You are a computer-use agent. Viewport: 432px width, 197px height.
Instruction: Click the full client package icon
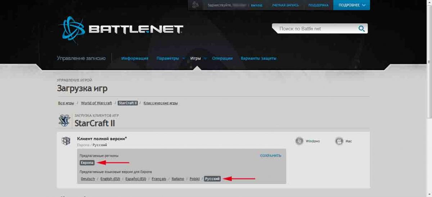pos(66,141)
